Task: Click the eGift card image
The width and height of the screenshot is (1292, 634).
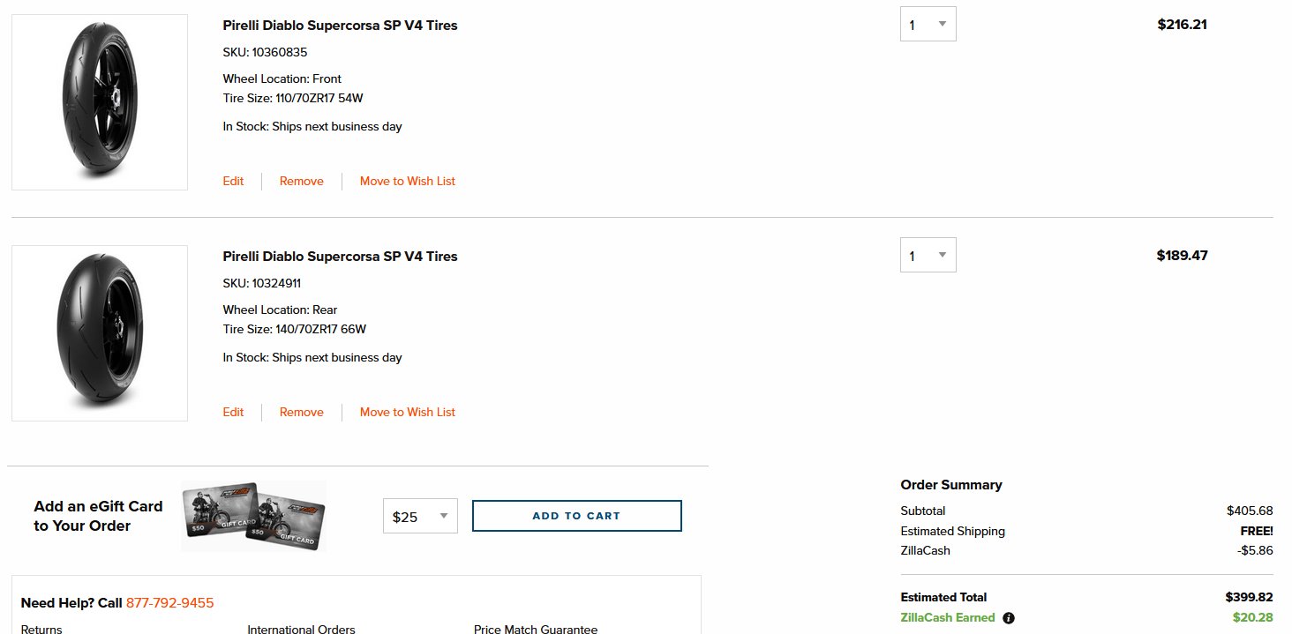Action: click(x=253, y=517)
